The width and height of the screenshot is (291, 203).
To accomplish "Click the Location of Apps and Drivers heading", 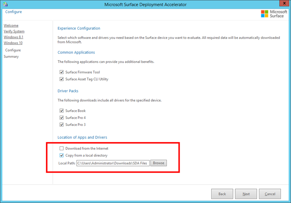I will 82,137.
